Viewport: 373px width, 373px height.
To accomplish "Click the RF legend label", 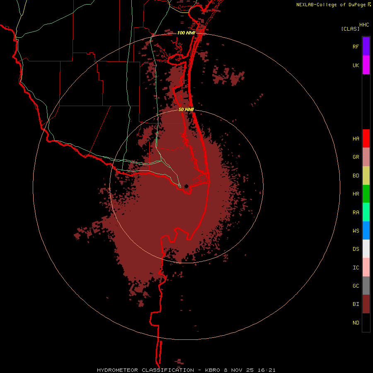I will click(x=356, y=46).
